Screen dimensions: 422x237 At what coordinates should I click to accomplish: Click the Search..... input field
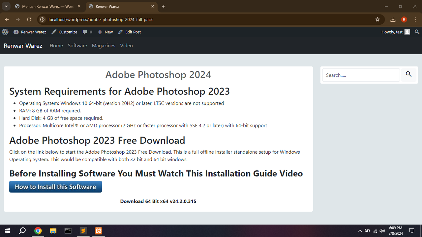pyautogui.click(x=361, y=75)
